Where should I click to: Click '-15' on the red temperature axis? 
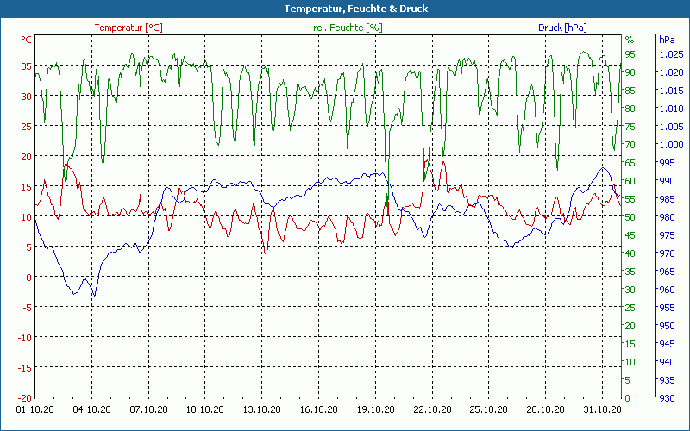point(25,368)
